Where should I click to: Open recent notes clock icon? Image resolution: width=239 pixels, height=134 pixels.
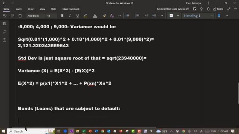(4, 40)
